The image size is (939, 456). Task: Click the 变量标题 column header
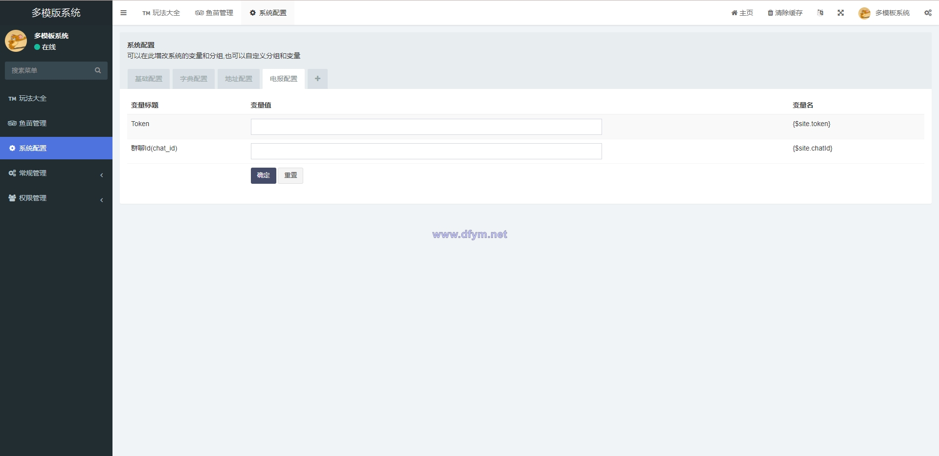[145, 105]
